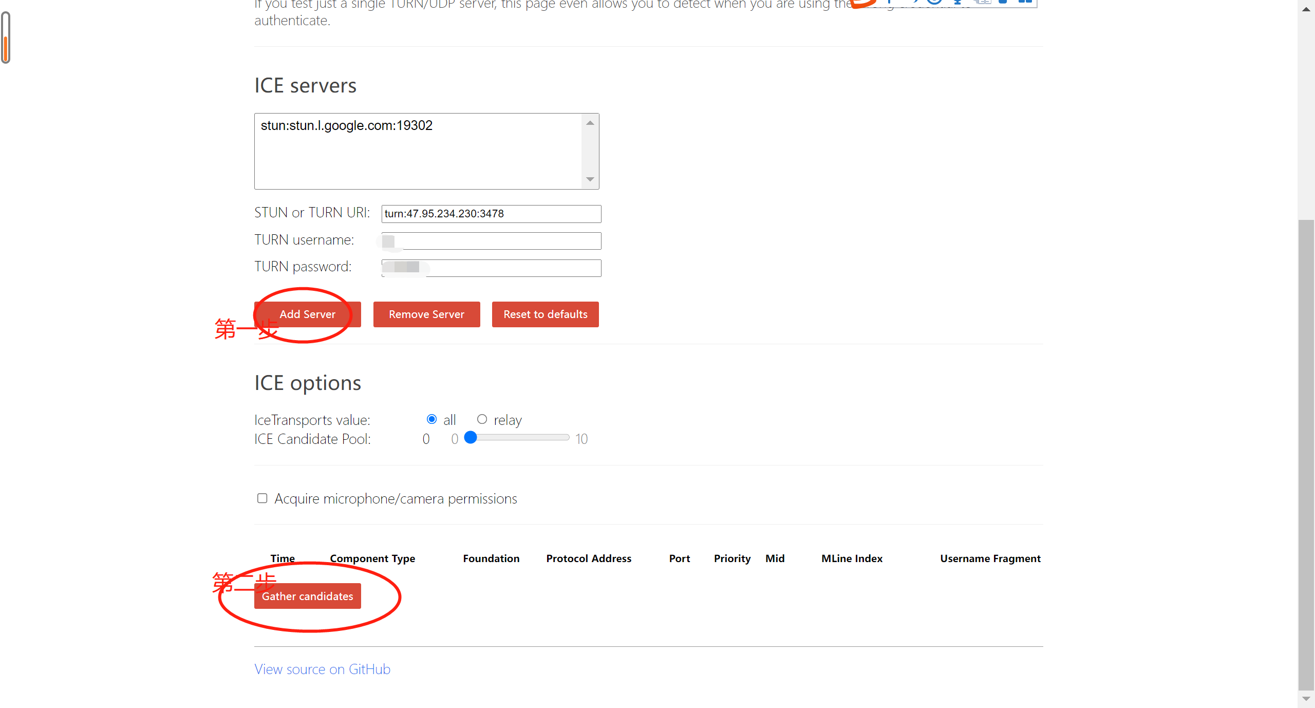Open View source on GitHub link
1315x708 pixels.
click(x=322, y=669)
